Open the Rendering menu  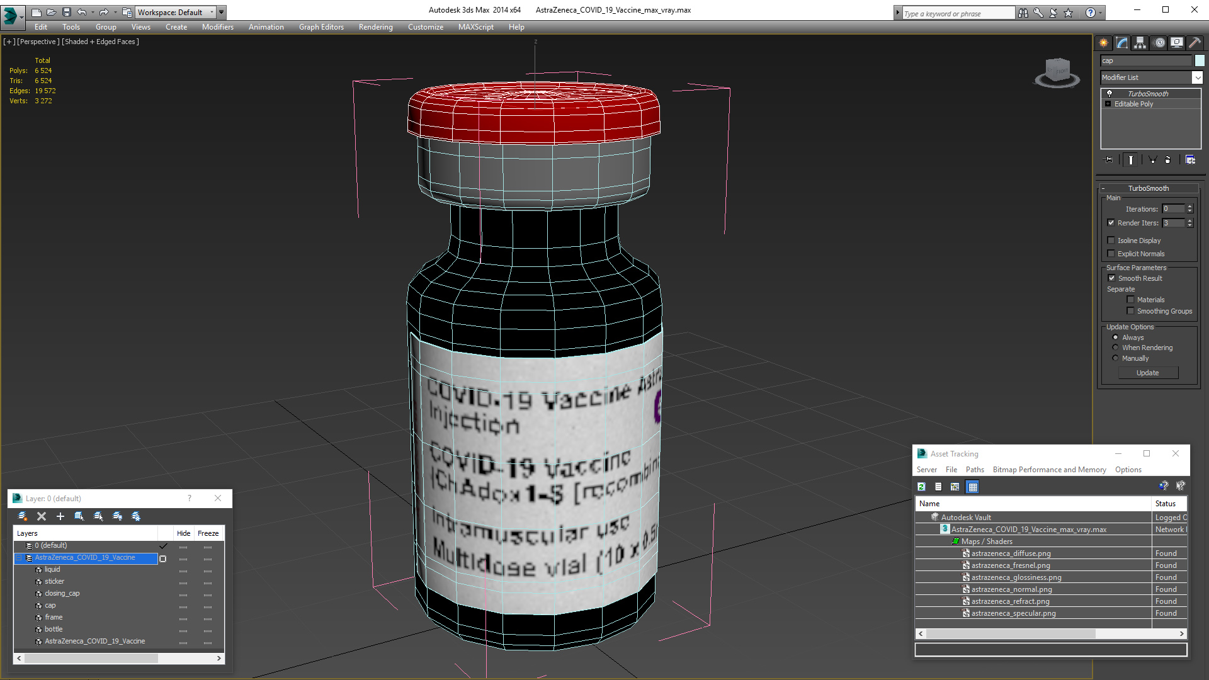[x=375, y=27]
